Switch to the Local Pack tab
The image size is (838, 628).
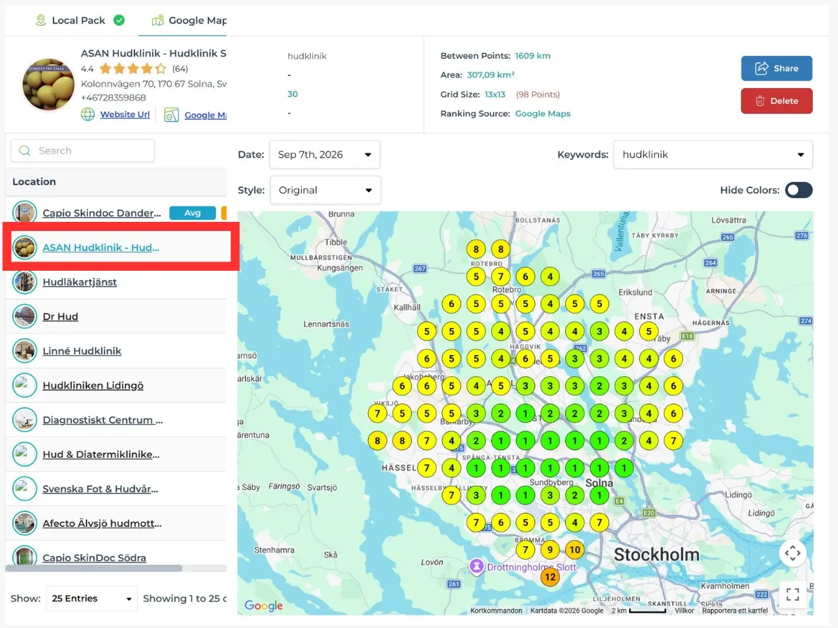[80, 20]
